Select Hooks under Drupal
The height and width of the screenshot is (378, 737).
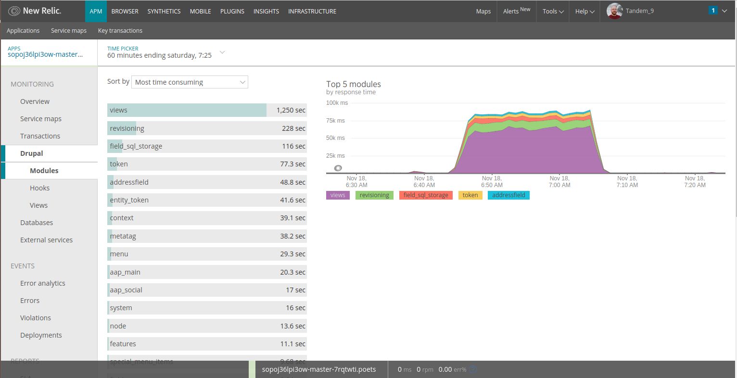pos(39,188)
